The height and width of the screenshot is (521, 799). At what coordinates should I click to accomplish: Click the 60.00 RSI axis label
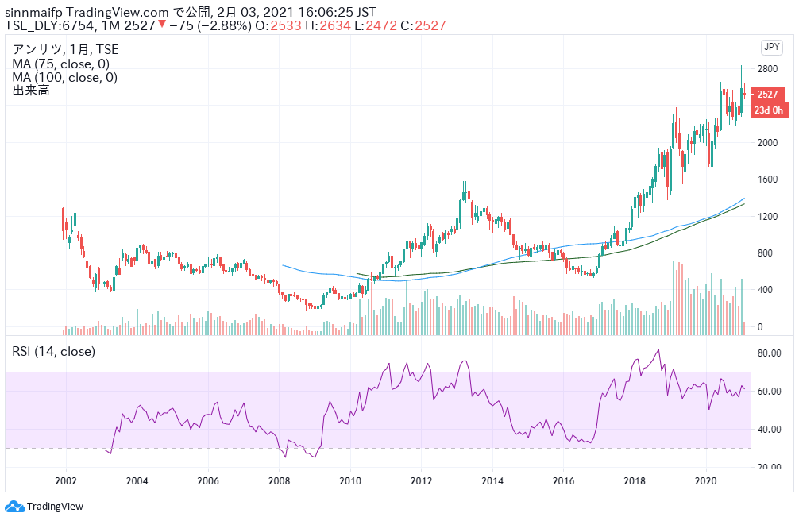click(769, 391)
